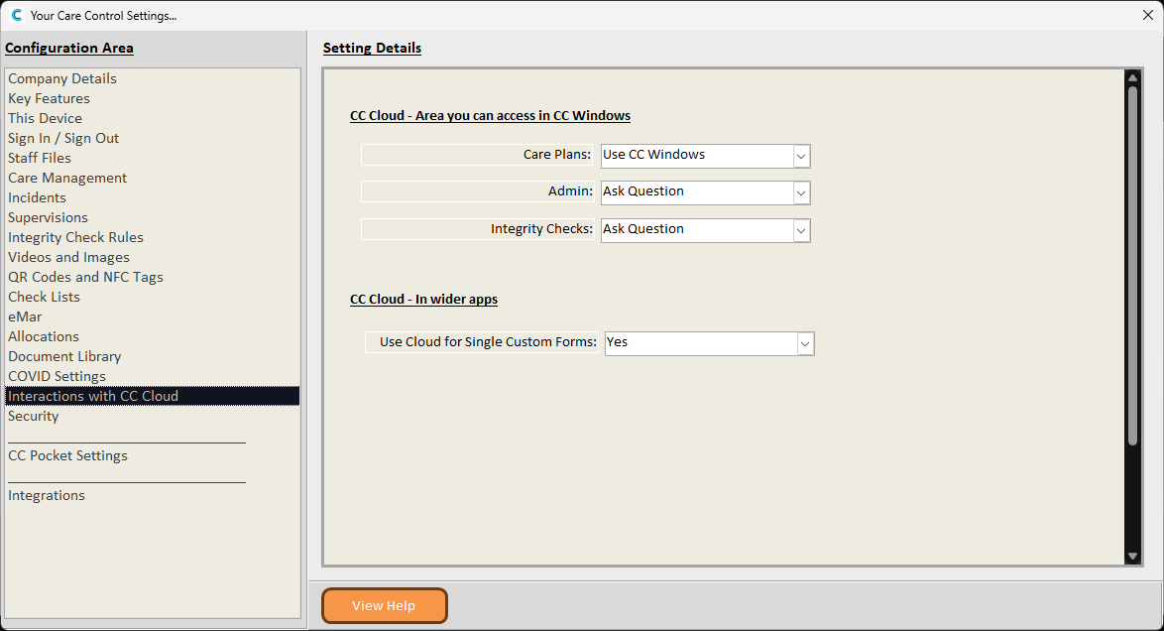
Task: Click 'CC Cloud - Area you can access' heading
Action: [490, 116]
